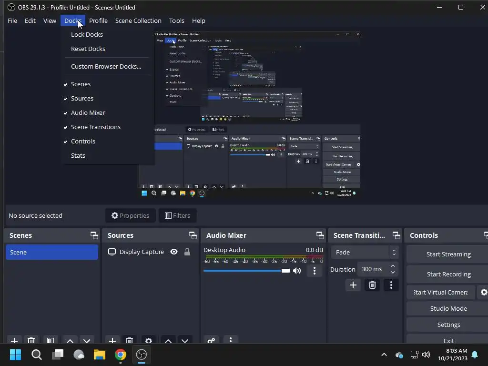The height and width of the screenshot is (366, 488).
Task: Open the Tools menu
Action: click(177, 20)
